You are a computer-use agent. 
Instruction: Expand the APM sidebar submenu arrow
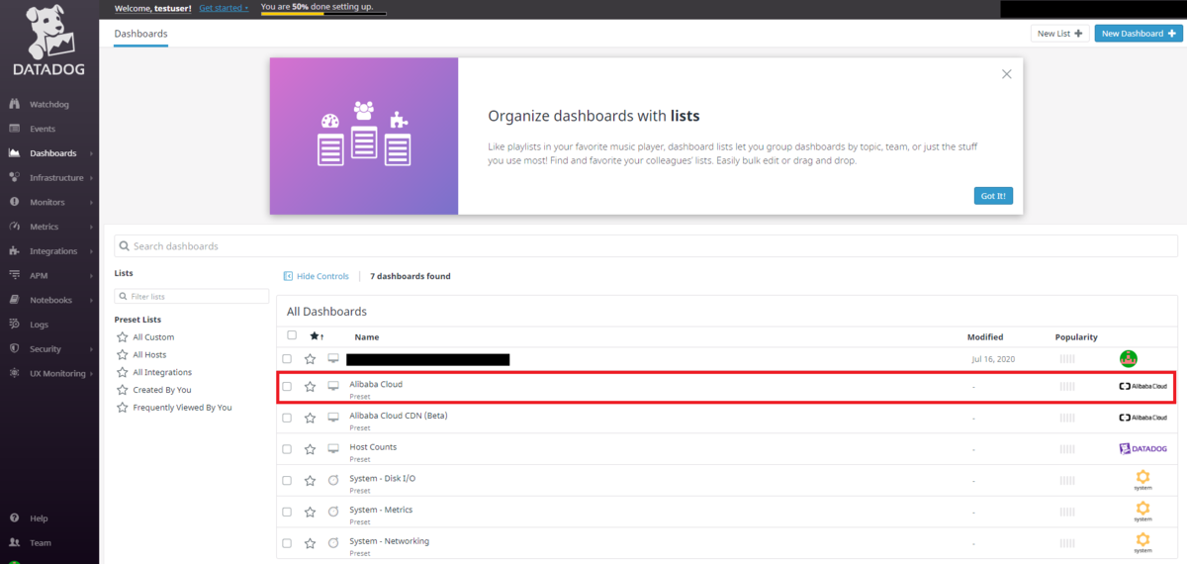[91, 276]
